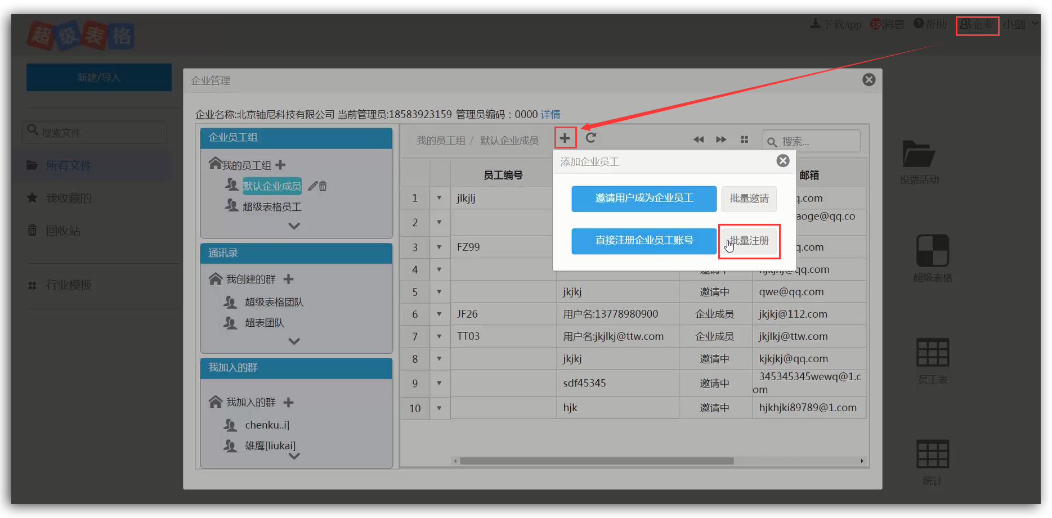The height and width of the screenshot is (518, 1052).
Task: Click the 批量注册 button
Action: [749, 241]
